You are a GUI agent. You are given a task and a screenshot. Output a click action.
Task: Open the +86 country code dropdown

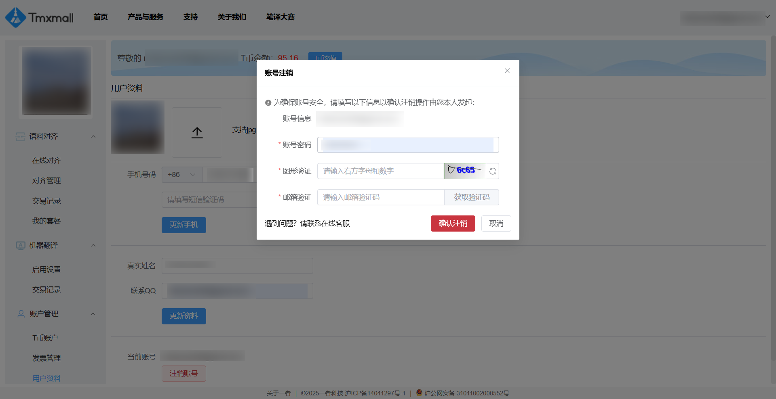182,175
